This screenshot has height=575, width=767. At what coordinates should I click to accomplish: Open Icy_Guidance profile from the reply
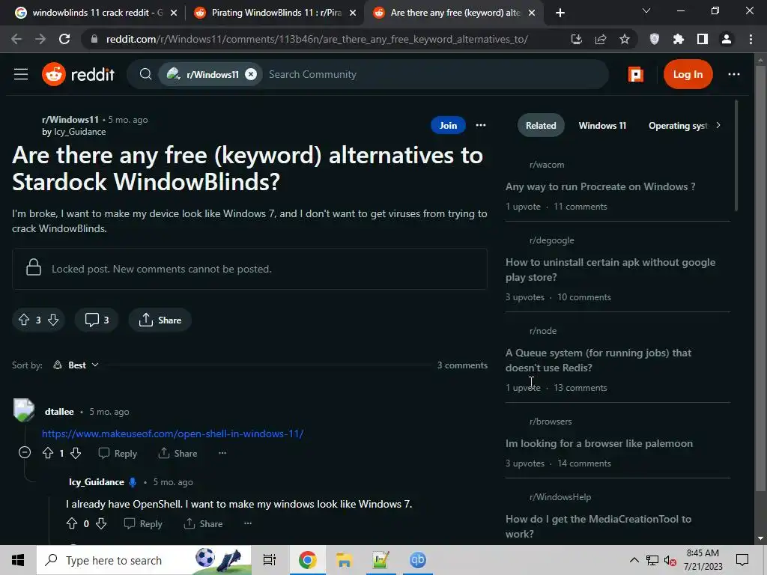click(x=97, y=482)
